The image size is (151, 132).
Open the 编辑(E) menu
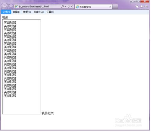pos(17,12)
